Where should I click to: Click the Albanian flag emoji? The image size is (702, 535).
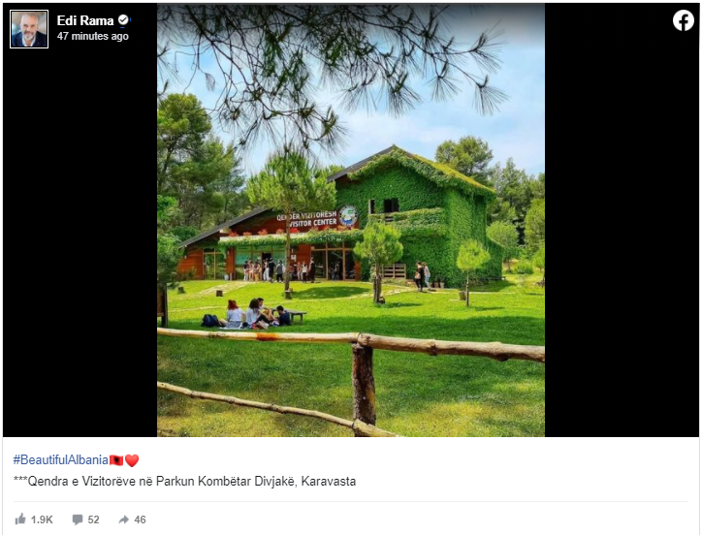click(x=116, y=460)
